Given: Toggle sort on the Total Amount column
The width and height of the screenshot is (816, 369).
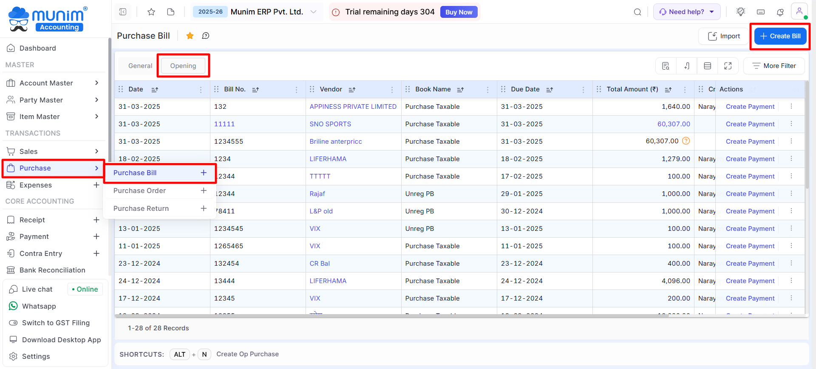Looking at the screenshot, I should click(x=668, y=90).
